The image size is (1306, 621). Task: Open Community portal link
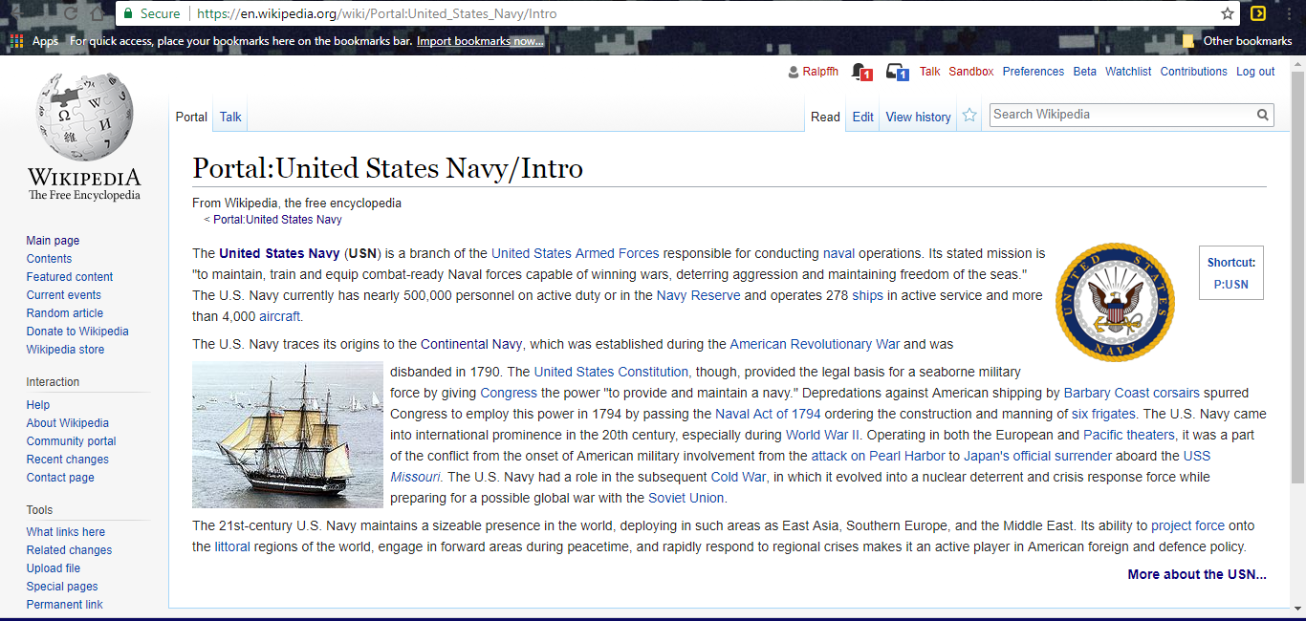71,441
